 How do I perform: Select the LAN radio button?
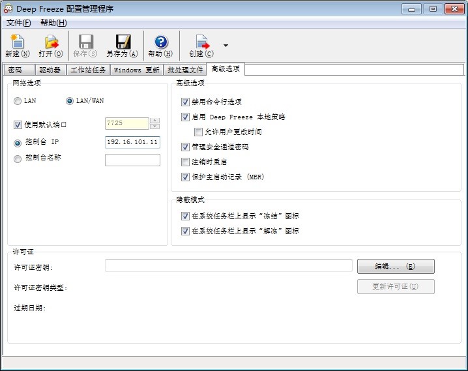18,101
